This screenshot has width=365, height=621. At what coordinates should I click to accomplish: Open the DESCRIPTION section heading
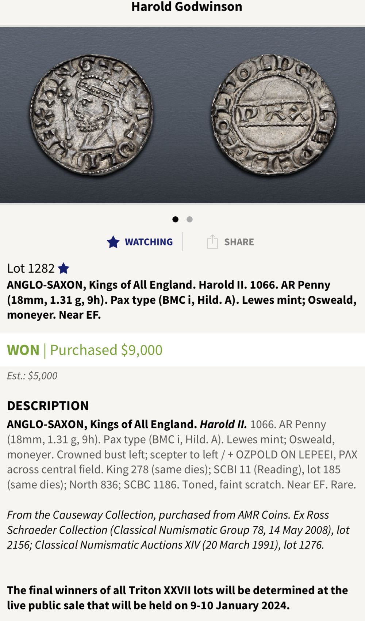48,405
